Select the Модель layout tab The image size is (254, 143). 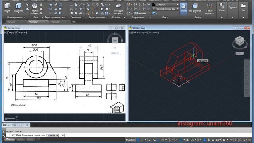[x=10, y=139]
